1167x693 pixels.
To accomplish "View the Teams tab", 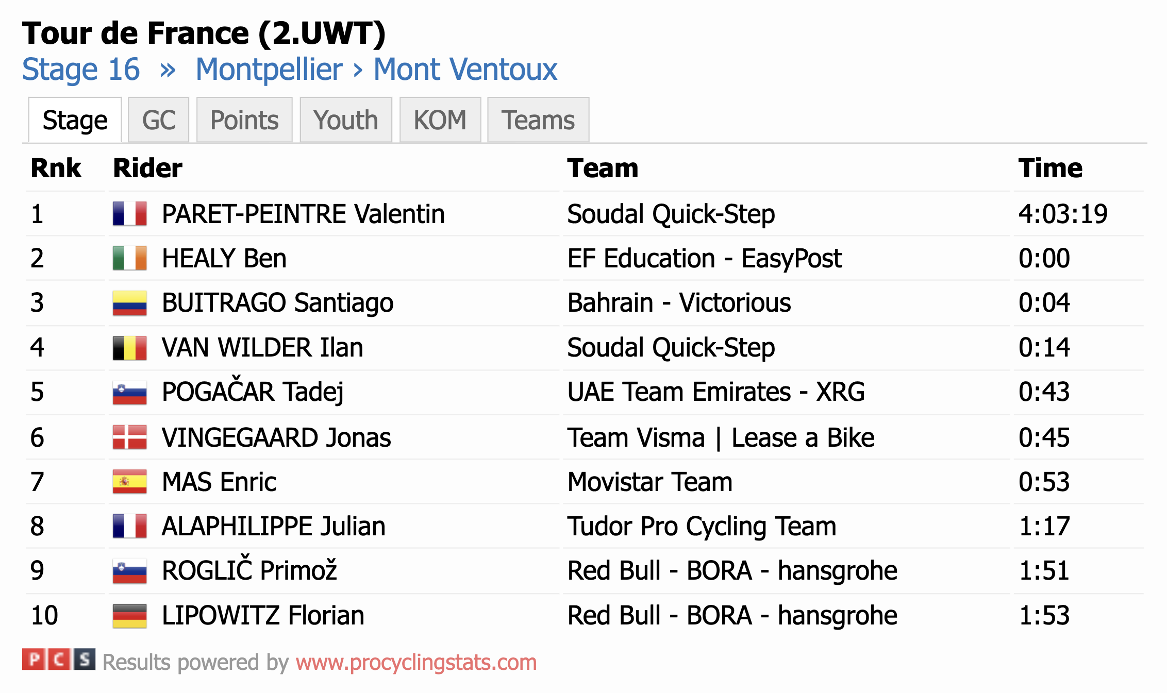I will 538,120.
